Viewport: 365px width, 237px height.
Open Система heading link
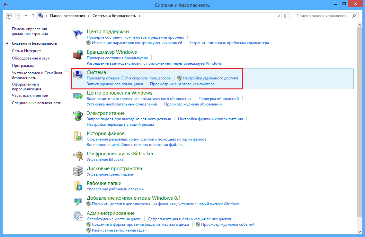[x=96, y=72]
